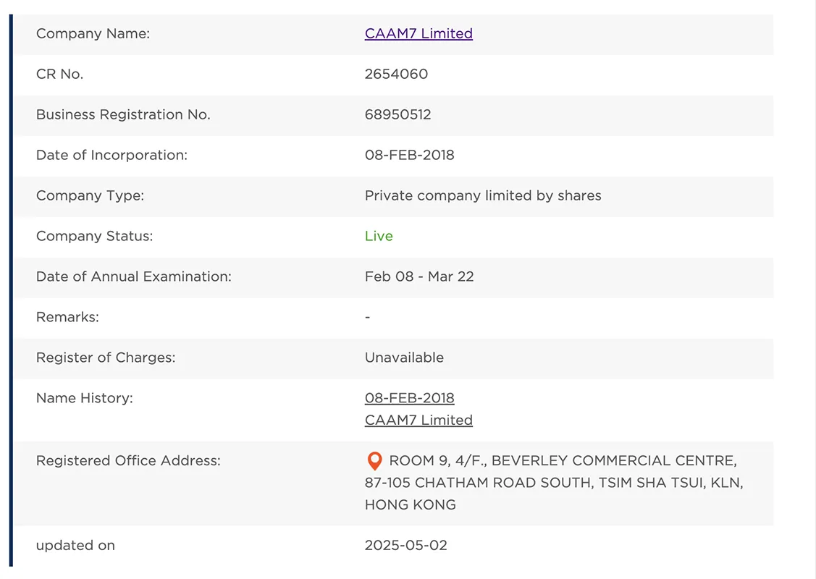Image resolution: width=816 pixels, height=579 pixels.
Task: Click the Business Registration No. 68950512
Action: point(398,114)
